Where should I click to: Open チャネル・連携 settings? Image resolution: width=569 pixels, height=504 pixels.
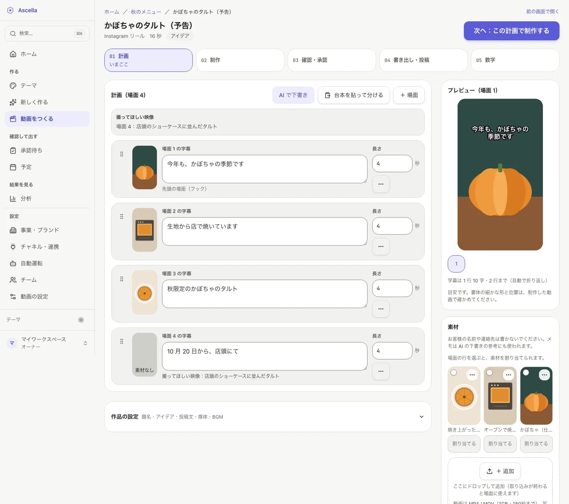tap(47, 247)
